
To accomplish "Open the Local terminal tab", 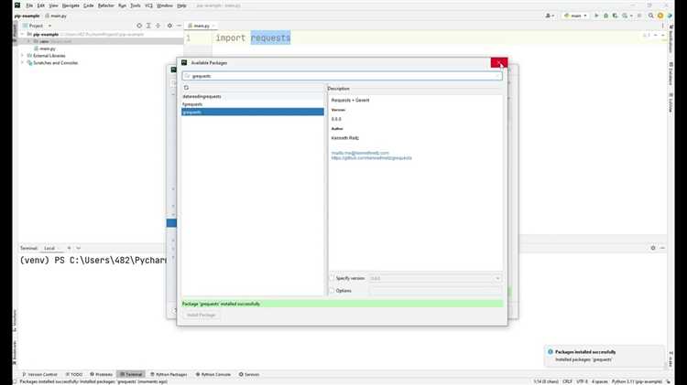I will (x=49, y=248).
